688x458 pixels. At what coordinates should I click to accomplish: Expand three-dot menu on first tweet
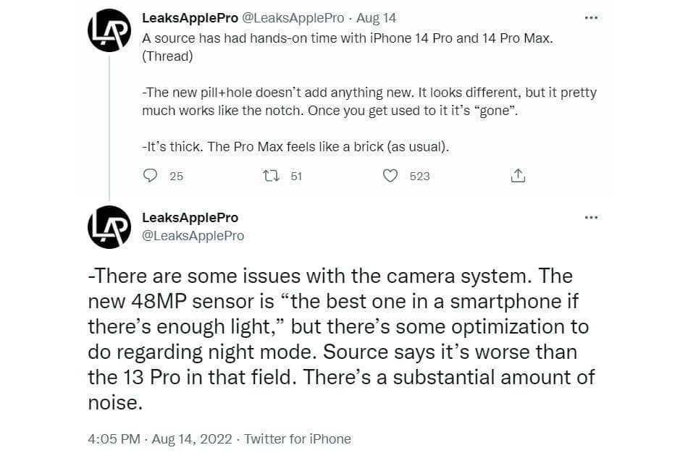pyautogui.click(x=591, y=18)
